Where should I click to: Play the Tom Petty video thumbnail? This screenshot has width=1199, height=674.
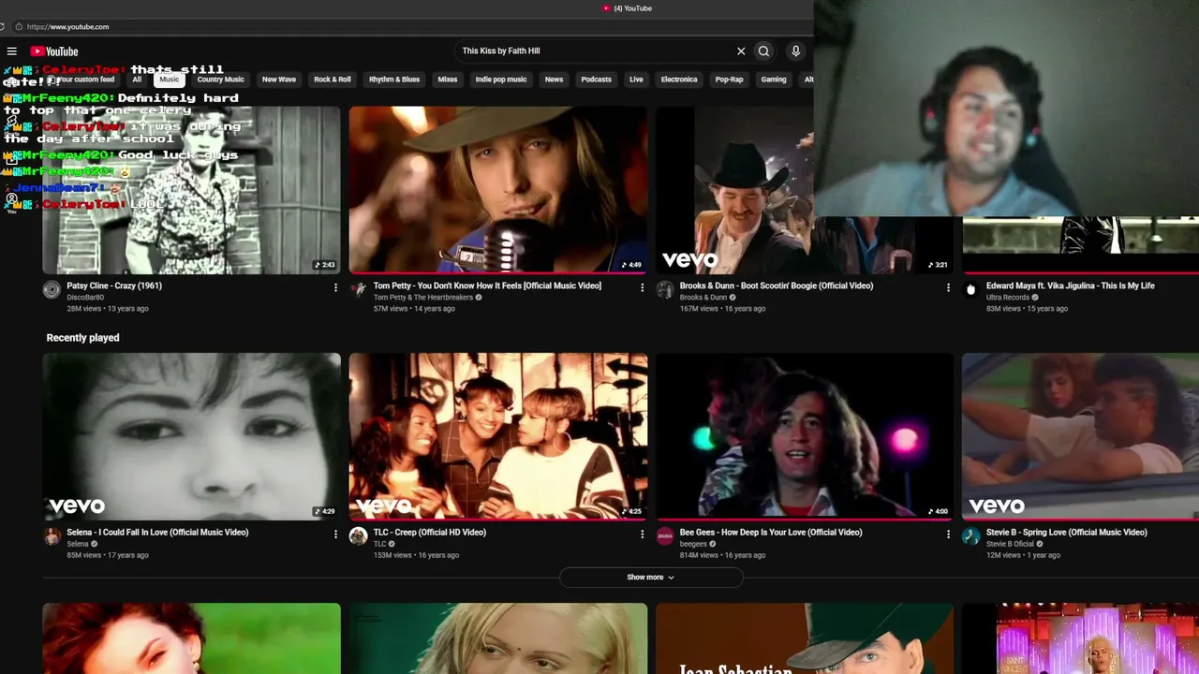(x=497, y=190)
